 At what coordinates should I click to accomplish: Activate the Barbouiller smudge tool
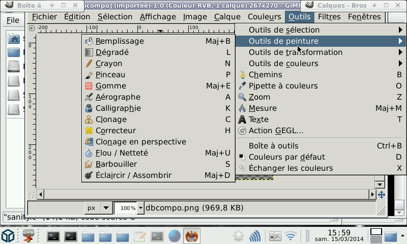[x=116, y=164]
